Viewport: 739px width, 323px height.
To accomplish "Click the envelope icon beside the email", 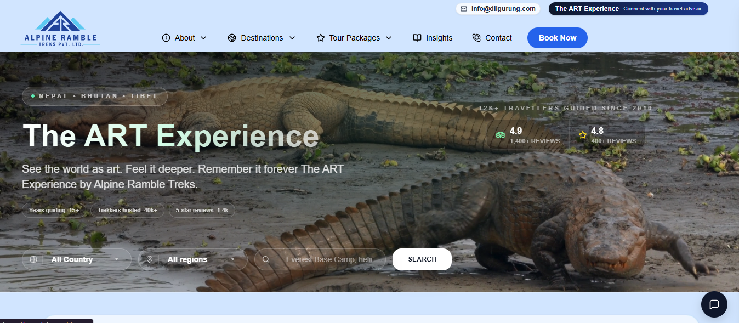I will tap(464, 9).
